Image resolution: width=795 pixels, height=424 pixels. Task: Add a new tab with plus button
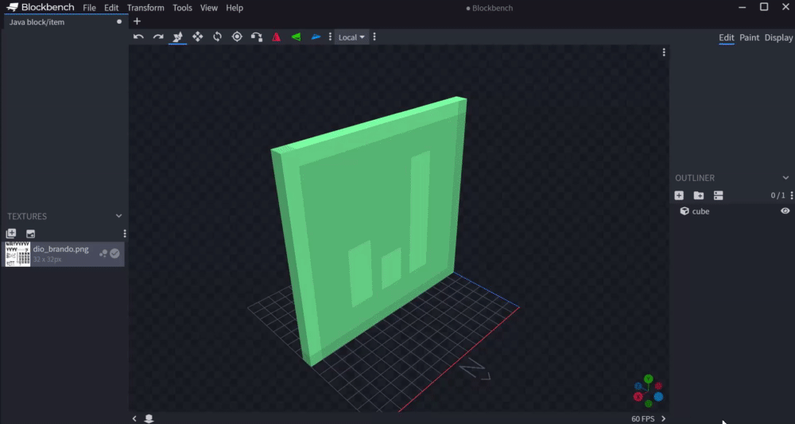pyautogui.click(x=137, y=21)
